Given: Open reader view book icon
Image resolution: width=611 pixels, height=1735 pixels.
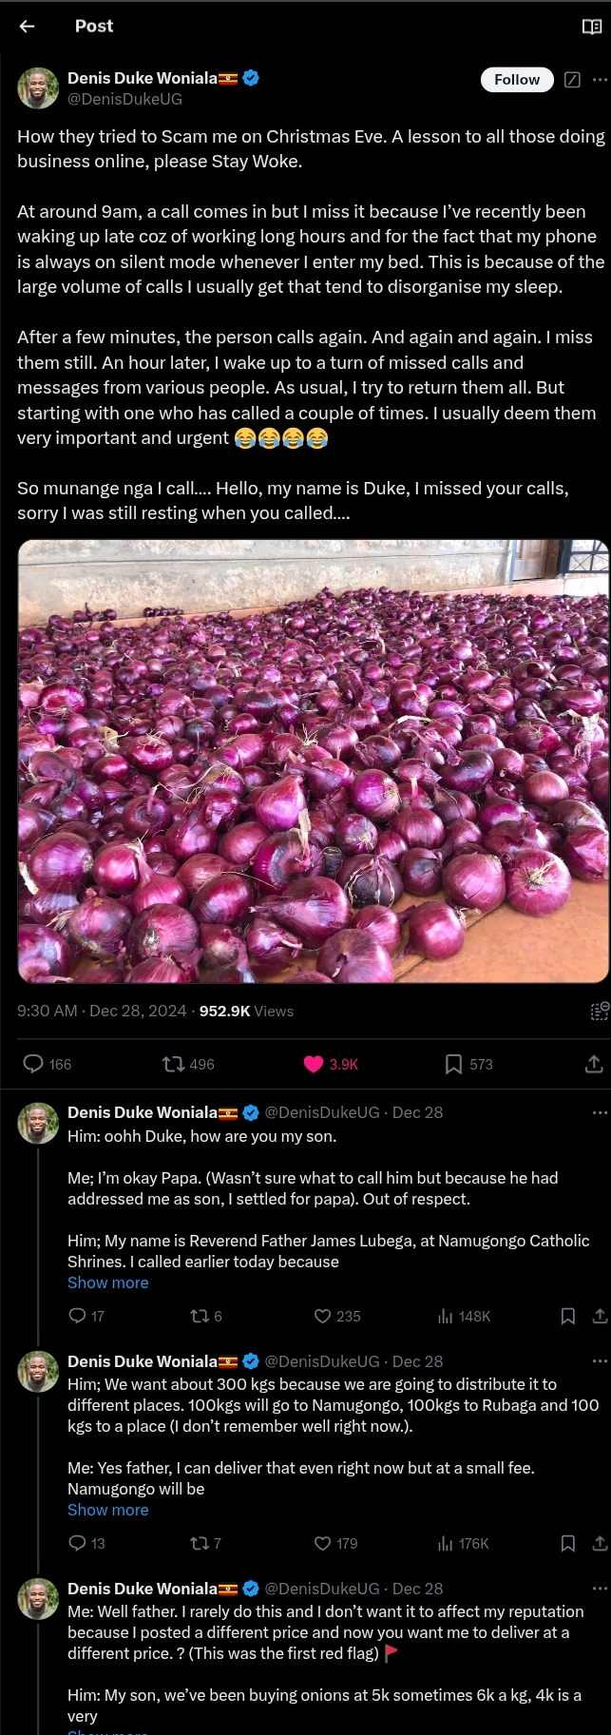Looking at the screenshot, I should point(591,27).
